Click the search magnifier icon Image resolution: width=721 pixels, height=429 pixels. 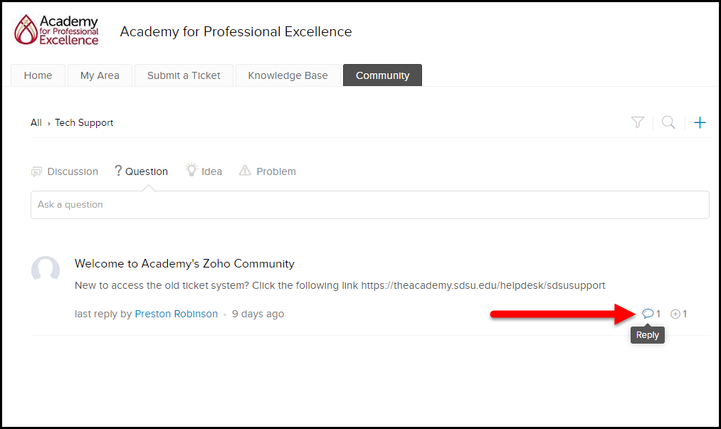[668, 122]
